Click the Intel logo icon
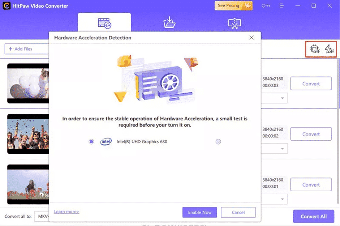340x226 pixels. pyautogui.click(x=106, y=142)
